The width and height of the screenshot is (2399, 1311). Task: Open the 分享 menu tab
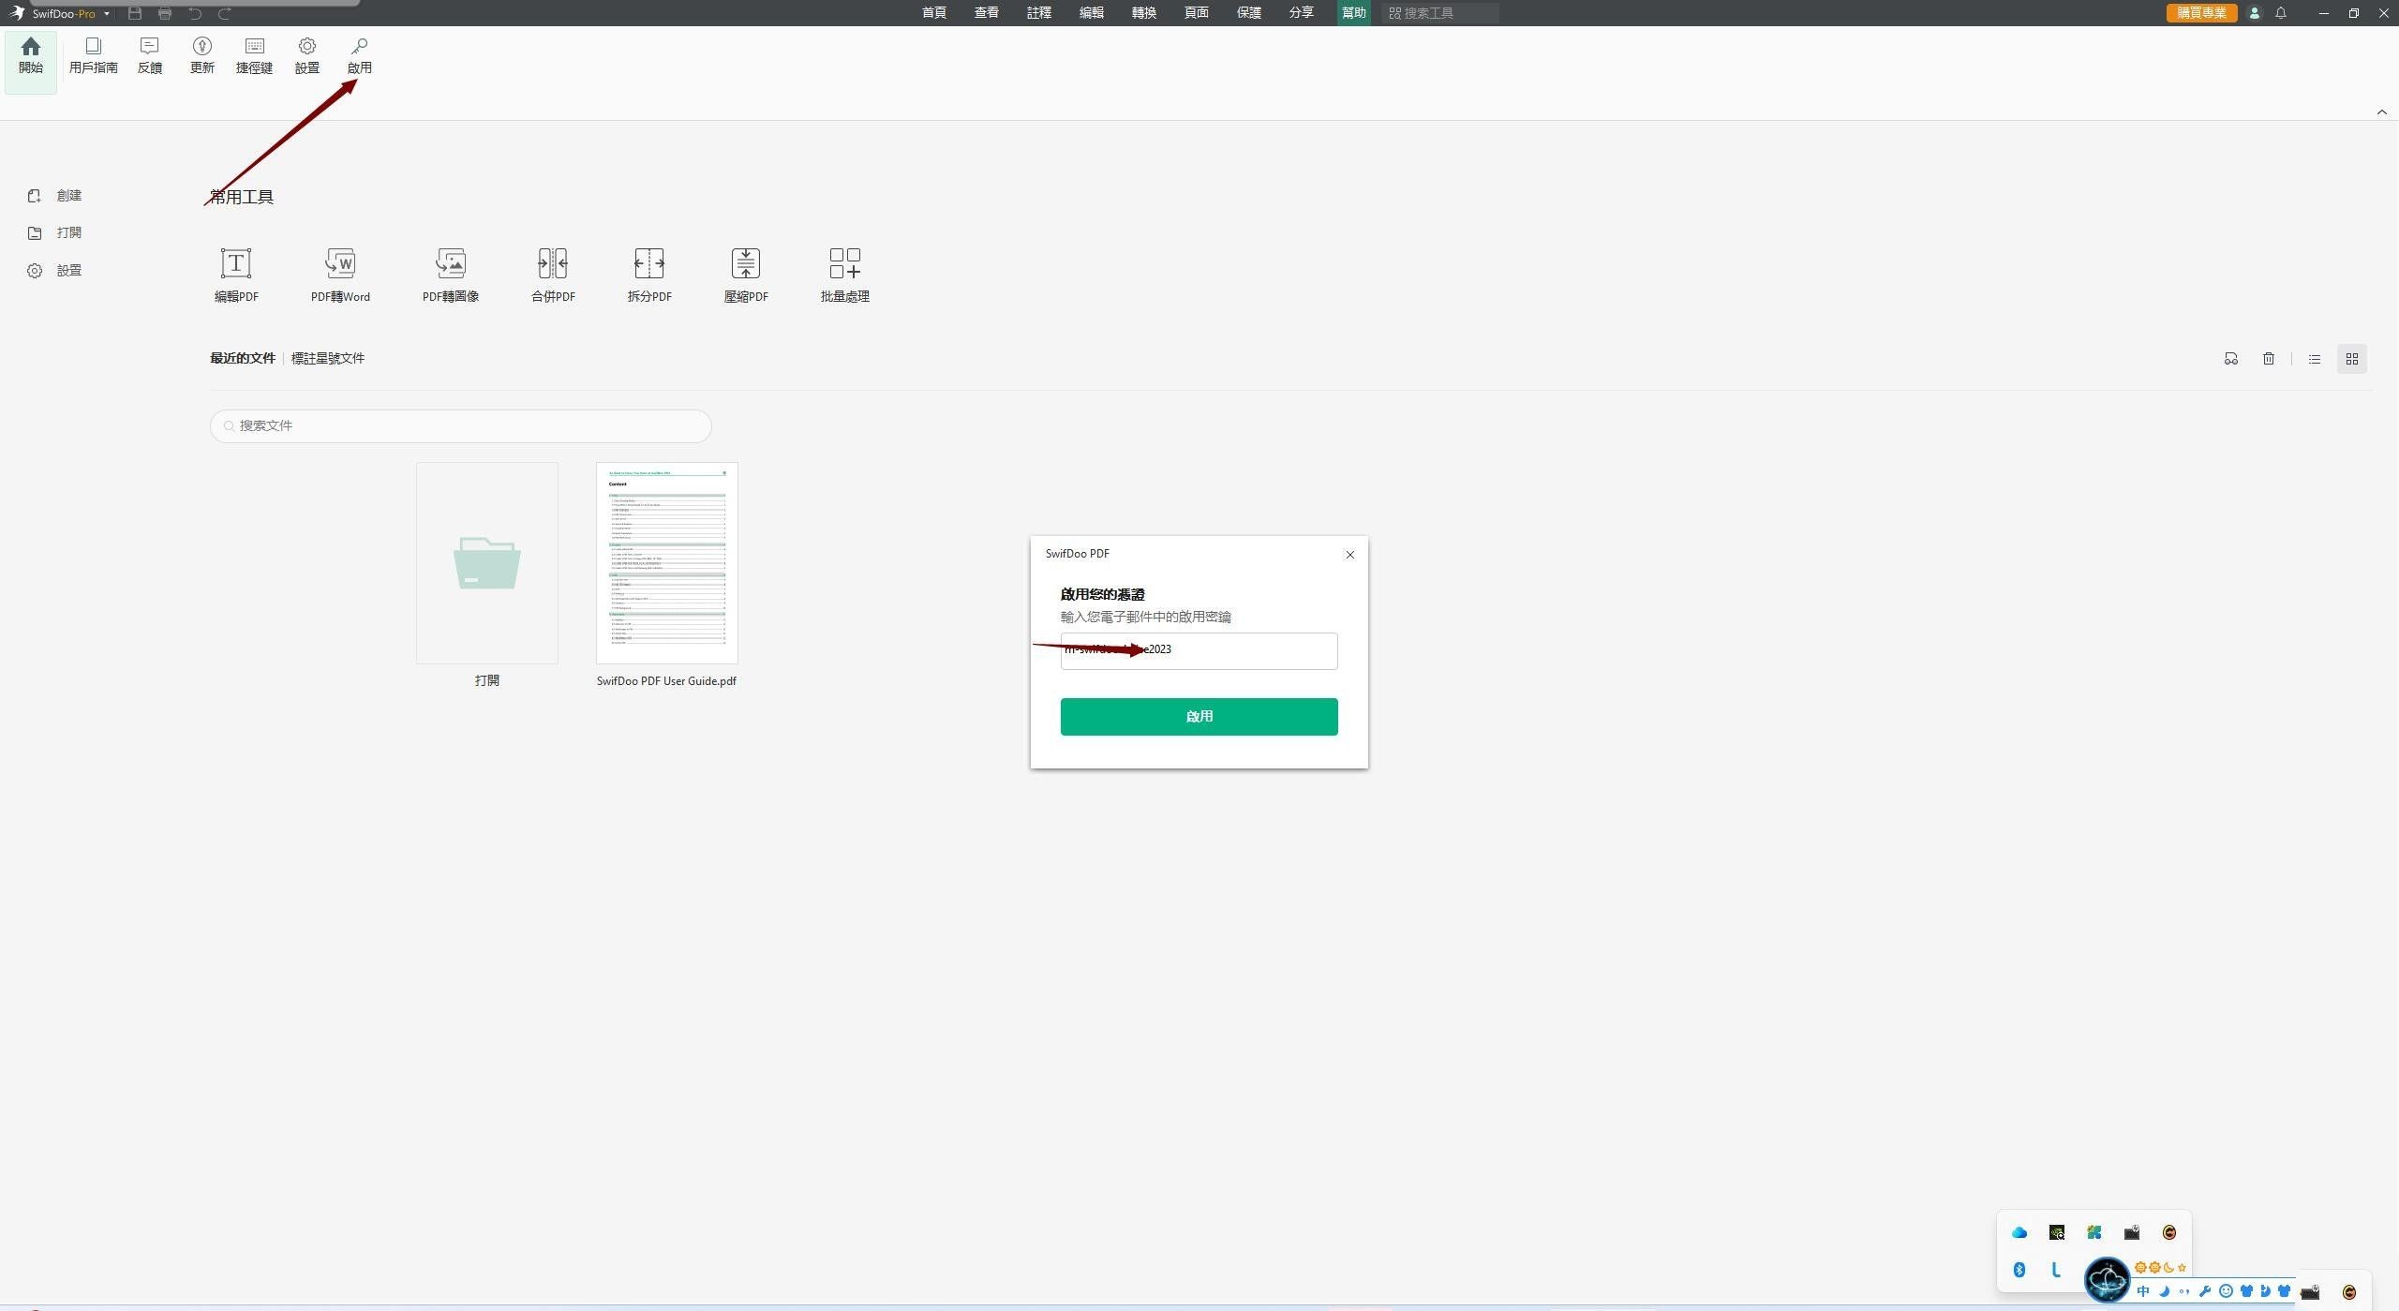pos(1302,13)
